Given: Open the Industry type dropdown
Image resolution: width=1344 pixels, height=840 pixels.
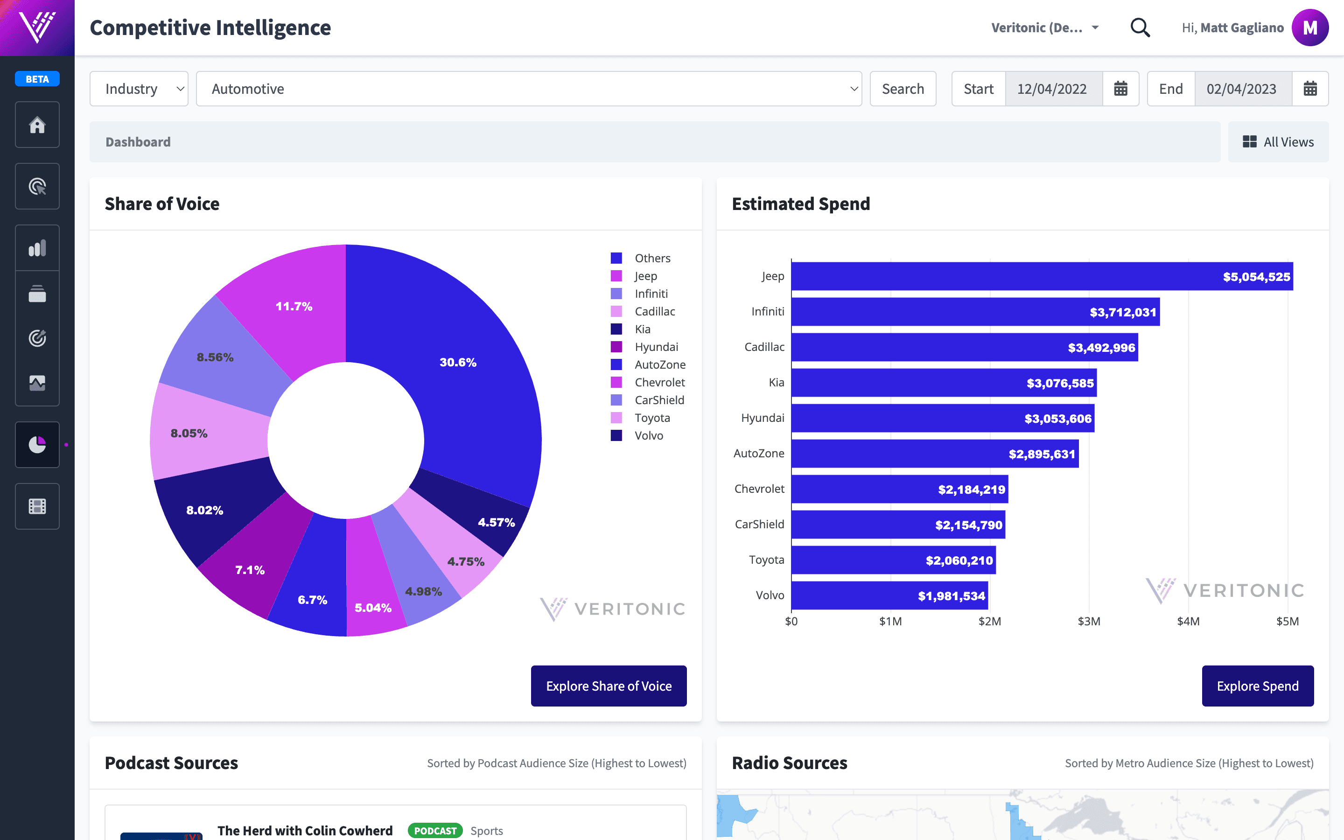Looking at the screenshot, I should coord(139,89).
